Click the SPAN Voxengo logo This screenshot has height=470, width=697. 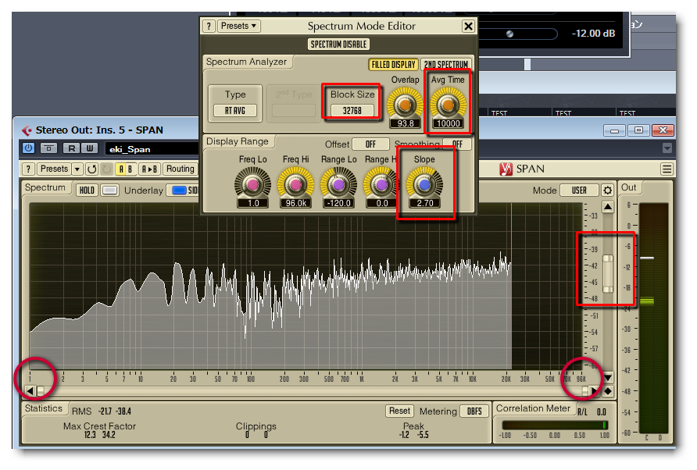pos(506,169)
